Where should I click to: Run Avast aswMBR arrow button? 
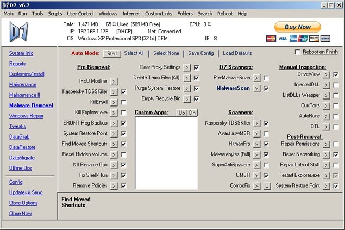pos(256,134)
